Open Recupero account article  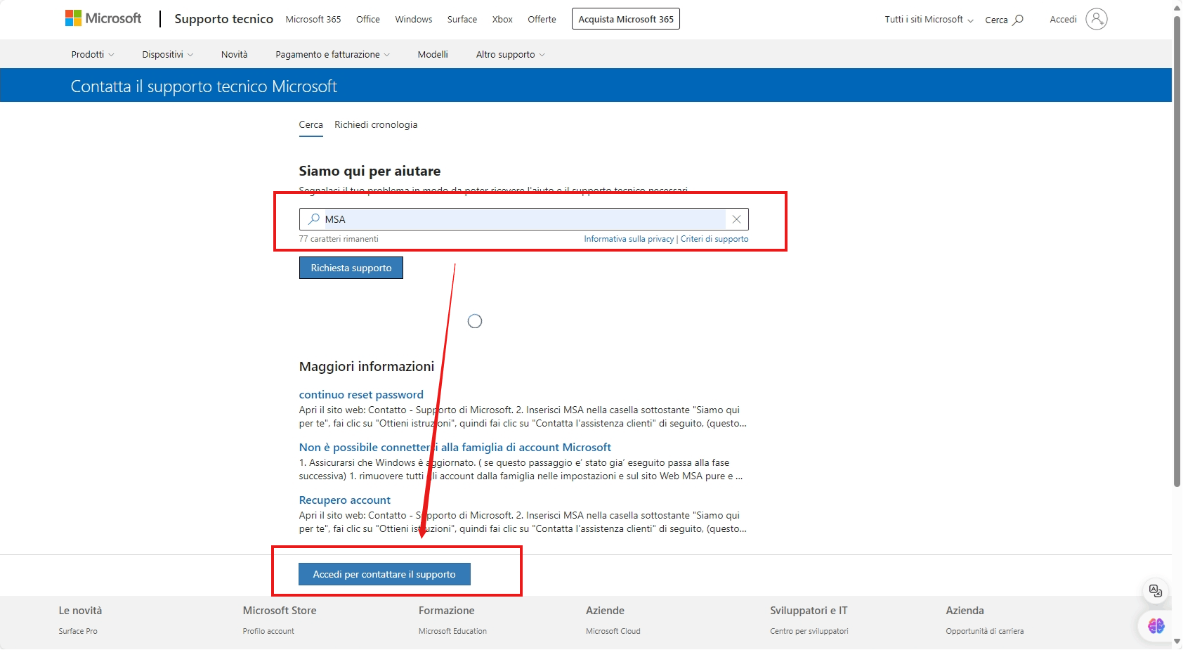[x=344, y=500]
